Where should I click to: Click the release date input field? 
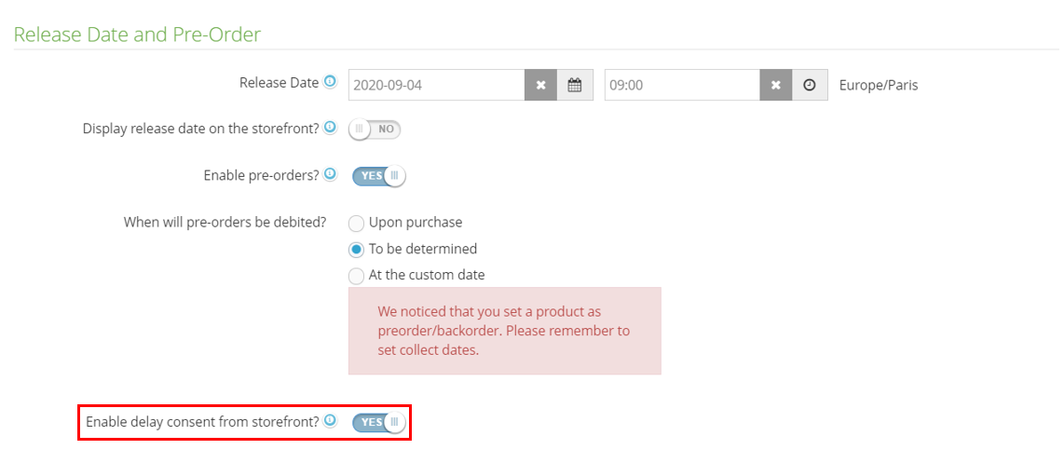coord(436,85)
